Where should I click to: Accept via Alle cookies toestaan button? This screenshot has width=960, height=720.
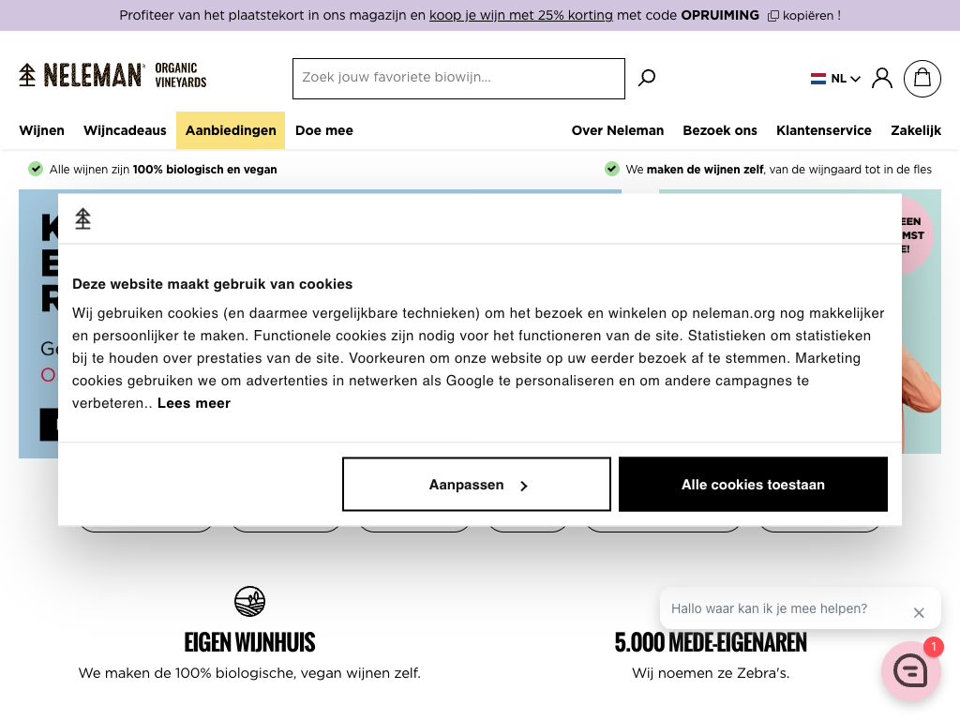coord(753,485)
